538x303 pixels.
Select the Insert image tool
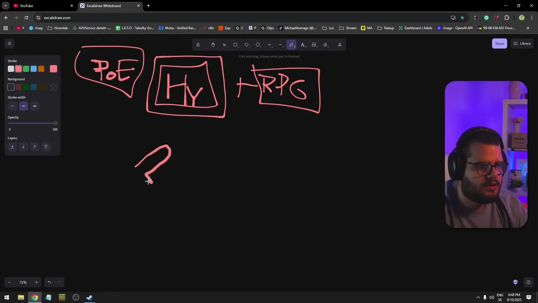314,45
